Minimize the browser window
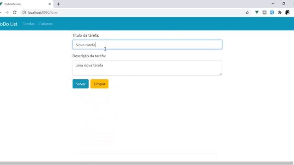This screenshot has height=165, width=294. [x=273, y=3]
